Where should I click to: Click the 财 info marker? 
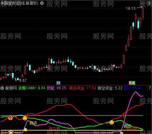(x=58, y=83)
